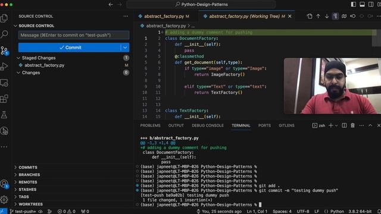The width and height of the screenshot is (381, 214).
Task: Switch to the abstract_factory.py editor tab
Action: 164,16
